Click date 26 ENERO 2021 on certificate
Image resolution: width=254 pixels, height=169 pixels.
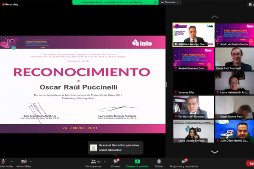80,128
